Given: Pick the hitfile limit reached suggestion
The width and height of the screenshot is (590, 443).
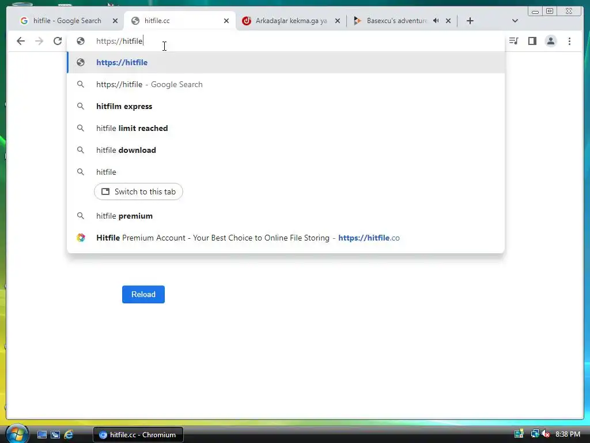Looking at the screenshot, I should (286, 128).
